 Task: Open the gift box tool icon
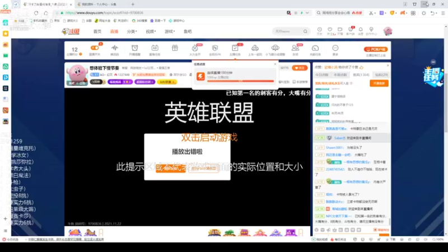tap(175, 48)
